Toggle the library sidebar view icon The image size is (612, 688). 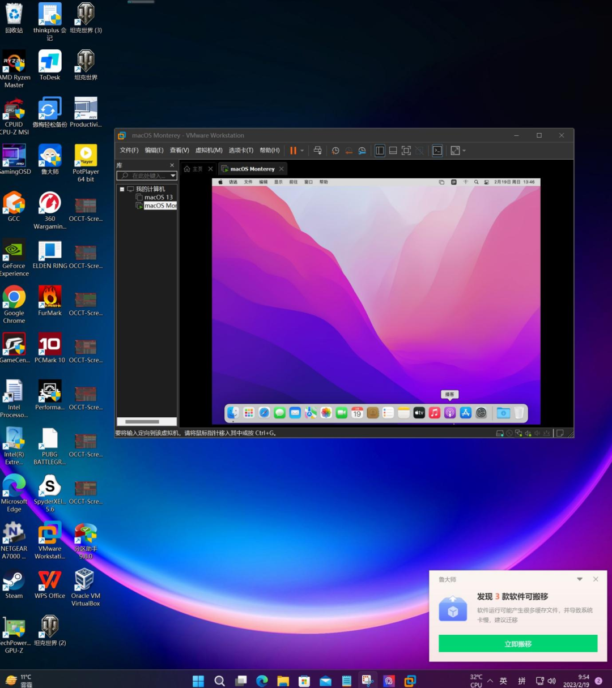[380, 151]
